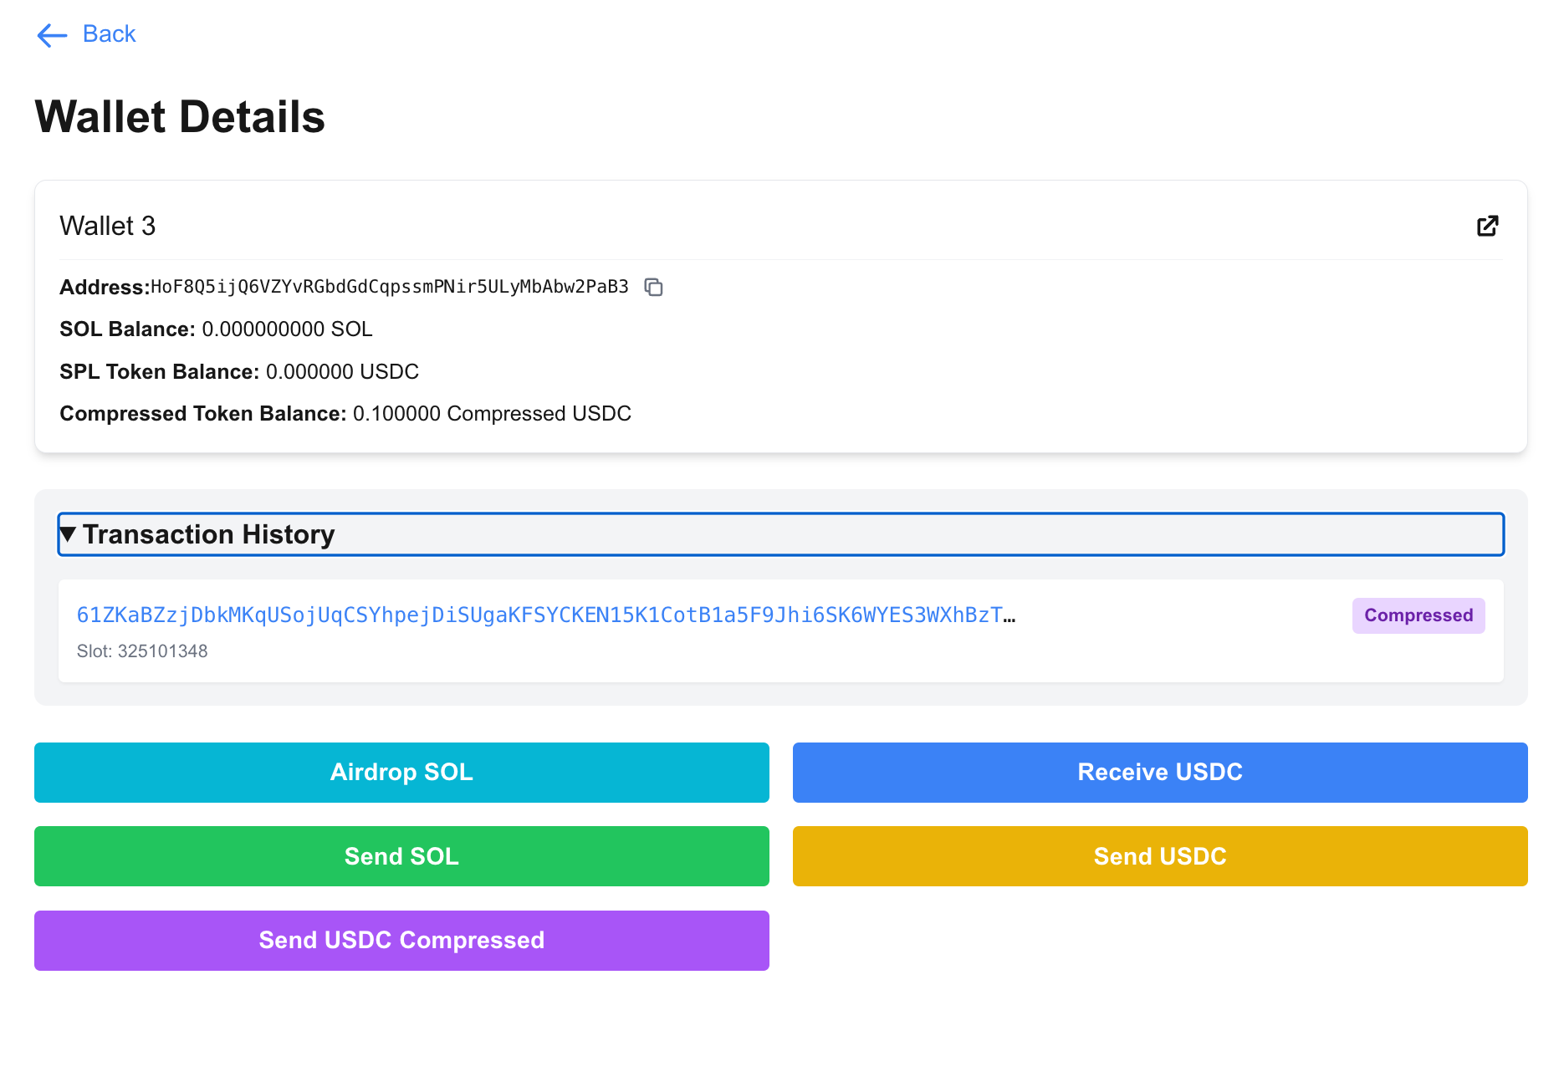Image resolution: width=1559 pixels, height=1087 pixels.
Task: Click the Slot: 325101348 text
Action: pyautogui.click(x=142, y=651)
